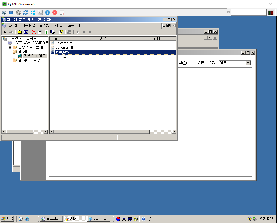Open the QEMU info icon
Screen dimensions: 277x223
click(x=47, y=12)
